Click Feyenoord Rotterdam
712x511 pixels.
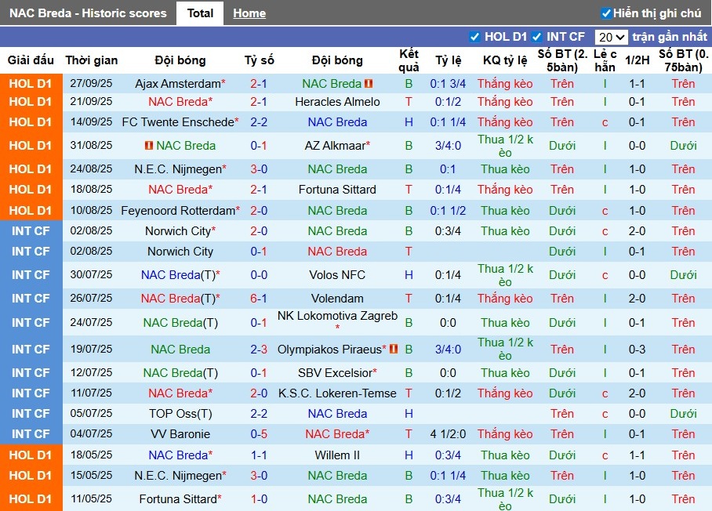[x=174, y=210]
